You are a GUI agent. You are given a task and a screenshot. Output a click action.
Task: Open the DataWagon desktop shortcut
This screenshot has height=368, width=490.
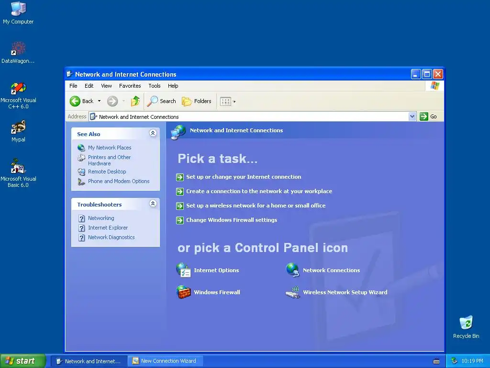tap(18, 53)
